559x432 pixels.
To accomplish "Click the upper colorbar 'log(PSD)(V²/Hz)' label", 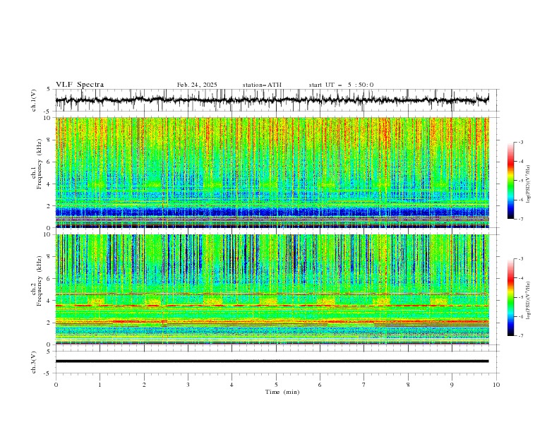I will tap(529, 184).
